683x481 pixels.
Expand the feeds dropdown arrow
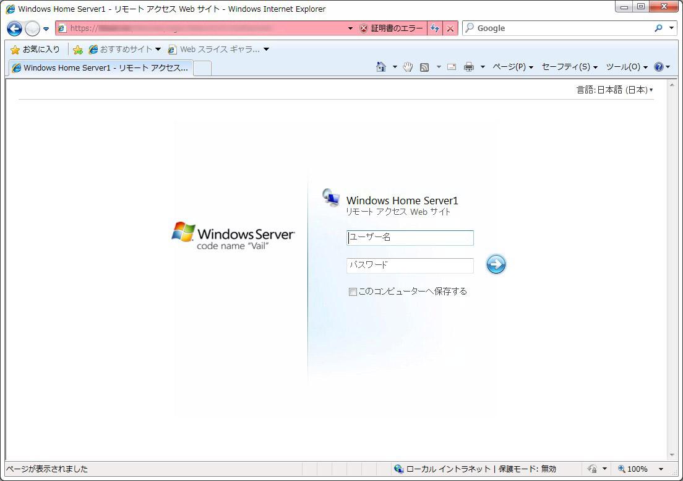pyautogui.click(x=439, y=67)
